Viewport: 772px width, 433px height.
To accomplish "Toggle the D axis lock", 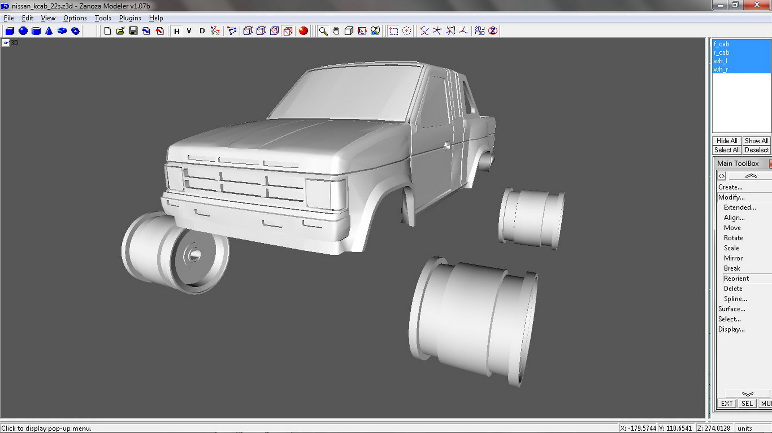I will coord(202,31).
